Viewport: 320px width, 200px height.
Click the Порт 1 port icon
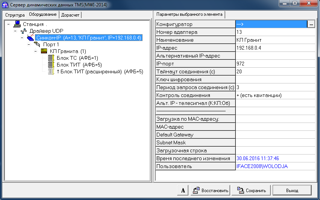tap(37, 44)
